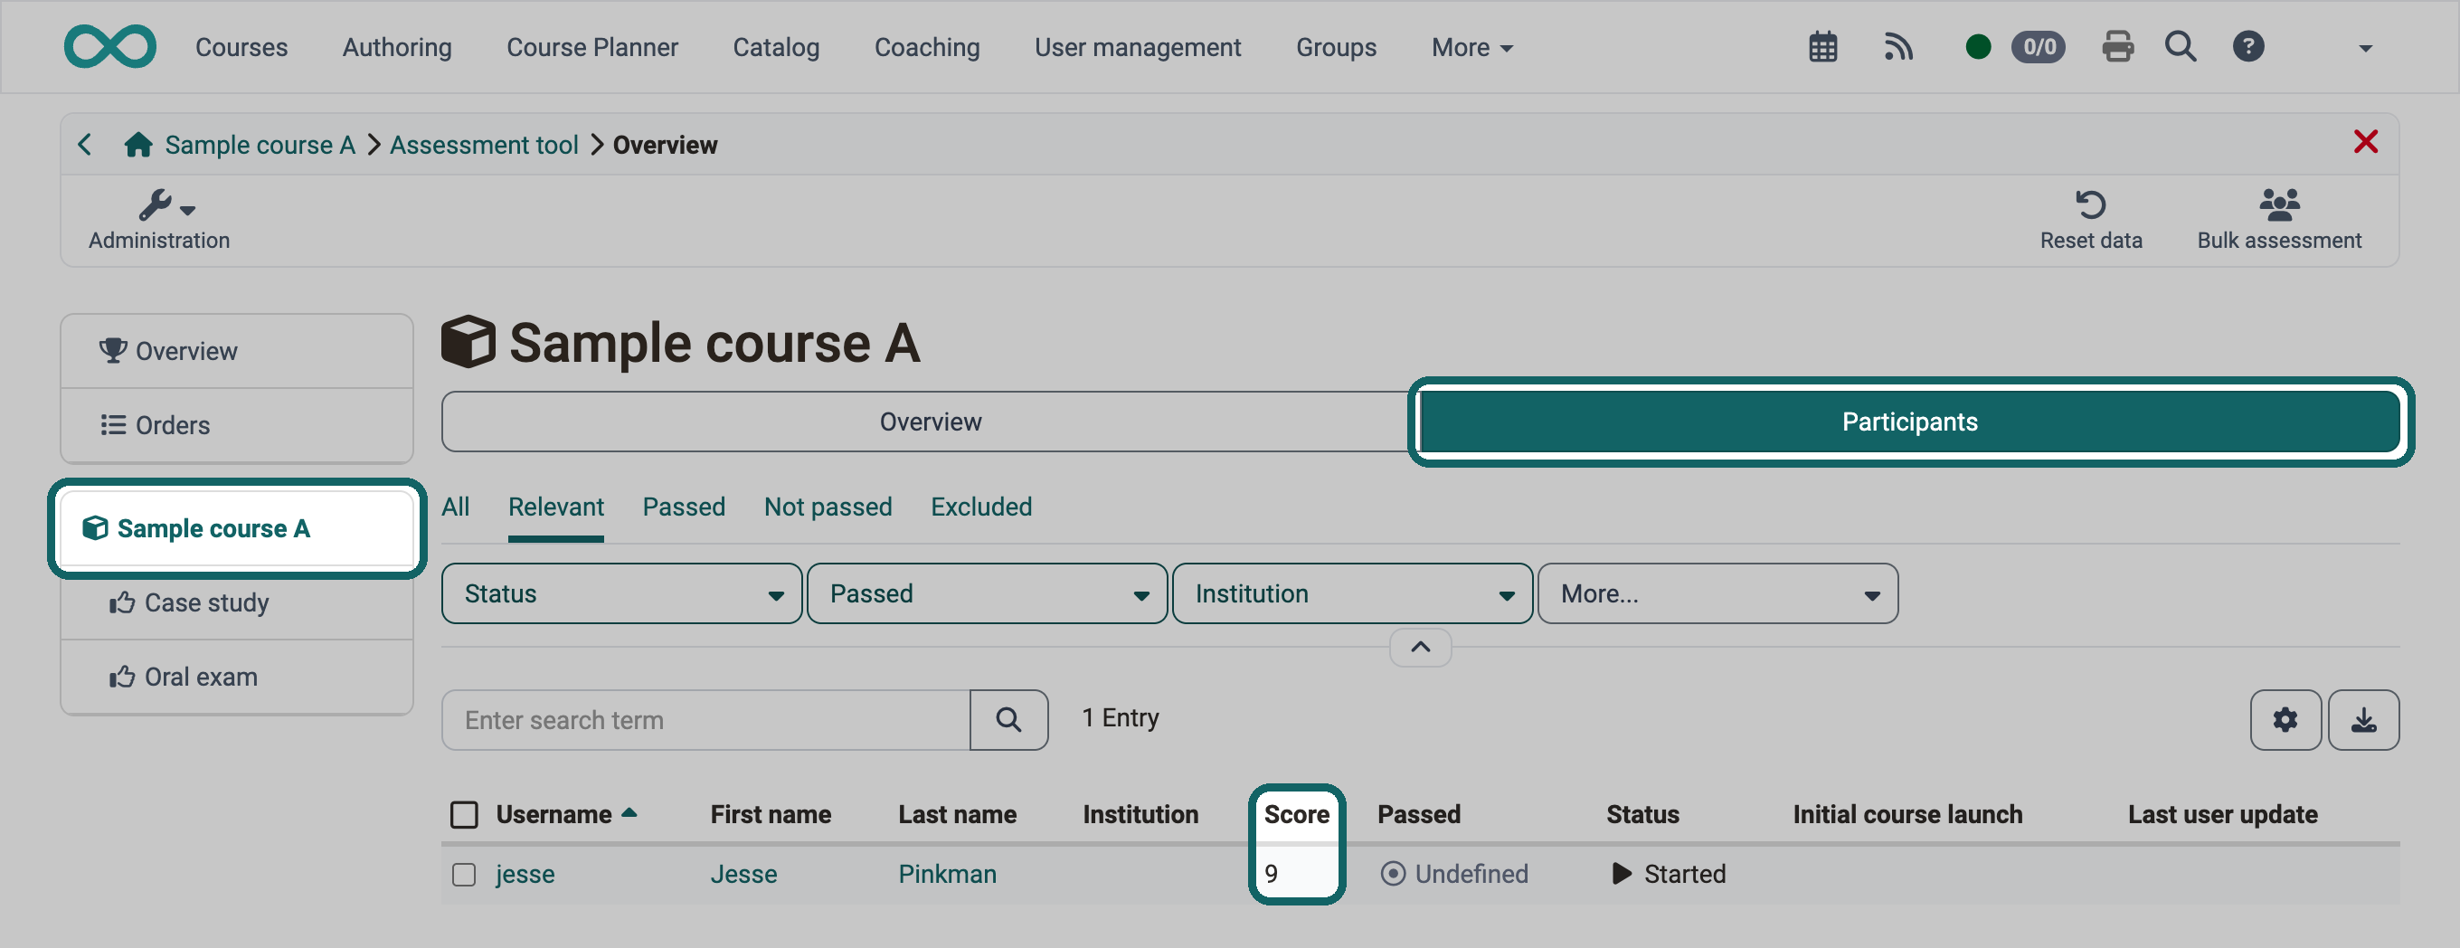Viewport: 2460px width, 948px height.
Task: Open the RSS subscriptions feed icon
Action: click(1898, 47)
